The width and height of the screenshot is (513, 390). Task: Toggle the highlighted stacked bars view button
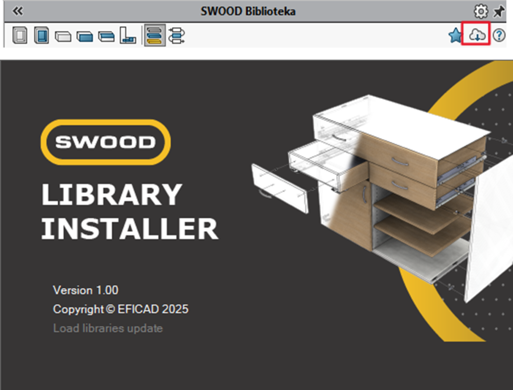tap(154, 36)
